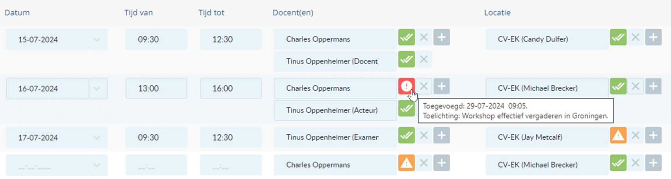This screenshot has height=179, width=671.
Task: Click the 13:00 start time field
Action: [x=156, y=88]
